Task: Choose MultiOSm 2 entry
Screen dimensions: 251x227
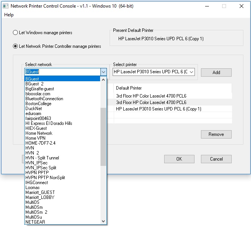Action: (63, 212)
